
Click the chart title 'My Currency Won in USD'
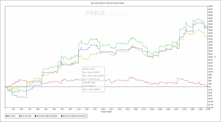tap(100, 3)
